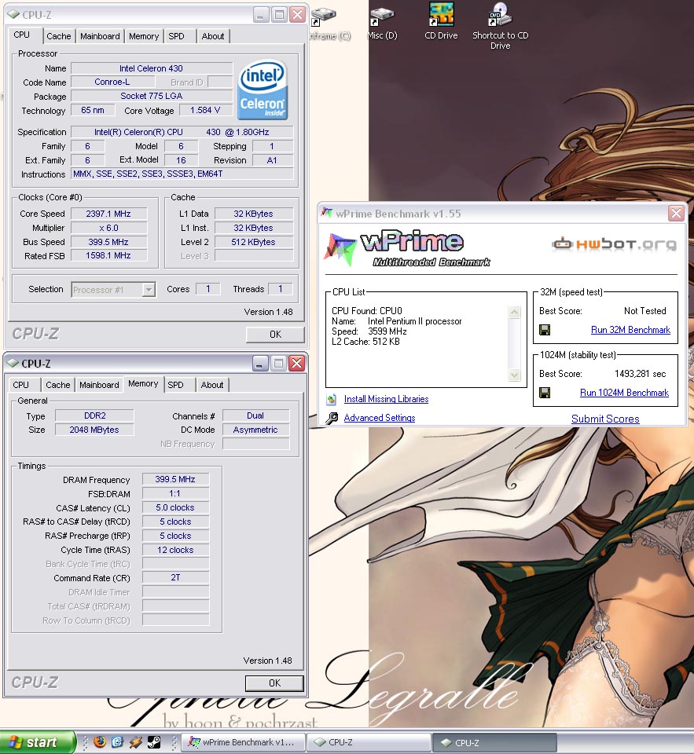Minimize the top CPU-Z window
Viewport: 694px width, 754px height.
(x=261, y=15)
